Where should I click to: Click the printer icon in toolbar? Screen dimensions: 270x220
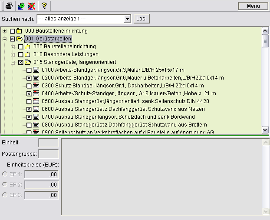(x=9, y=6)
